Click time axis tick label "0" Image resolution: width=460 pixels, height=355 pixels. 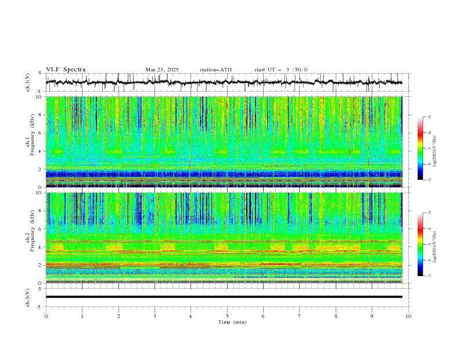point(46,316)
